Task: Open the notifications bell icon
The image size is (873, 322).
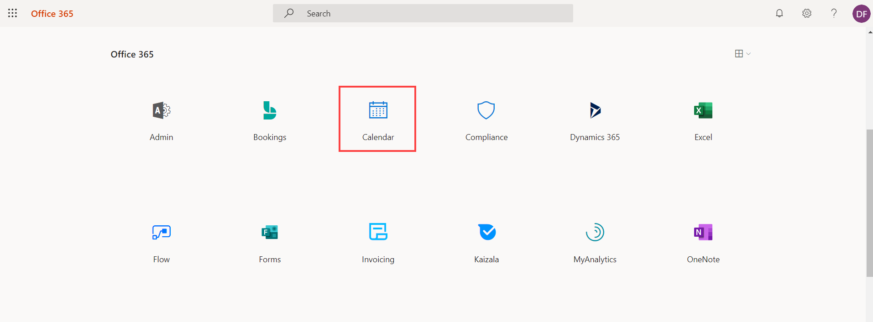Action: tap(779, 13)
